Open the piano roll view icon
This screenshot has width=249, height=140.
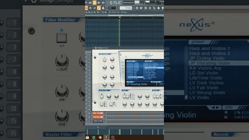tap(141, 8)
